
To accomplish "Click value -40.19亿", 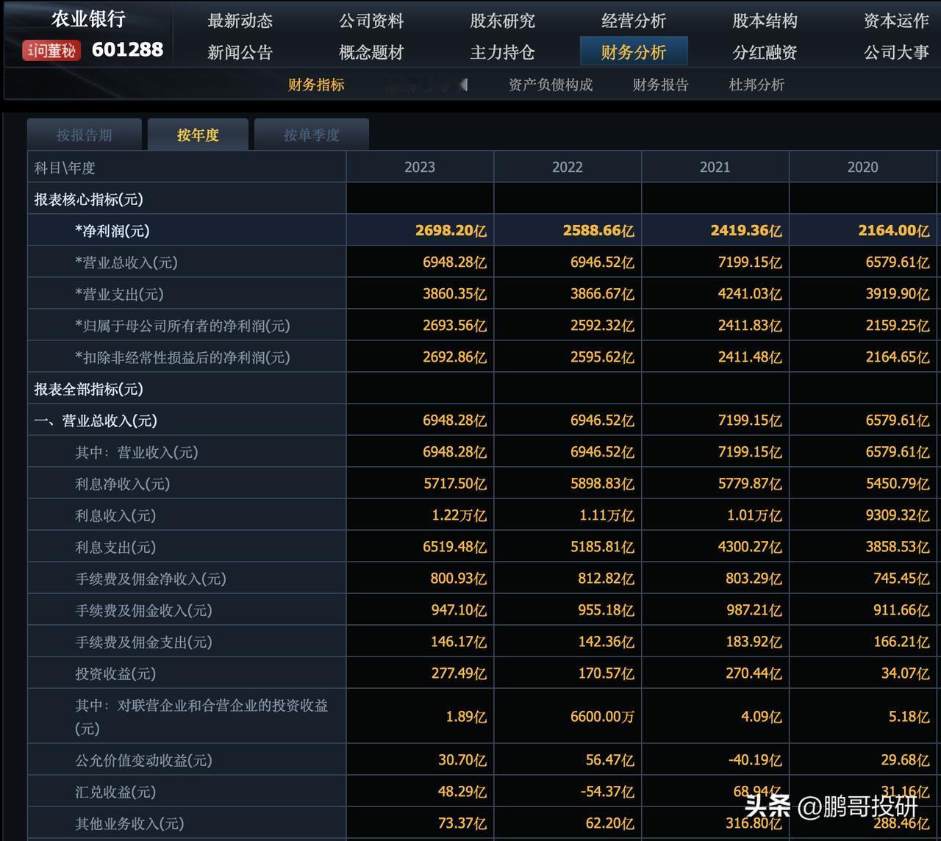I will point(754,759).
